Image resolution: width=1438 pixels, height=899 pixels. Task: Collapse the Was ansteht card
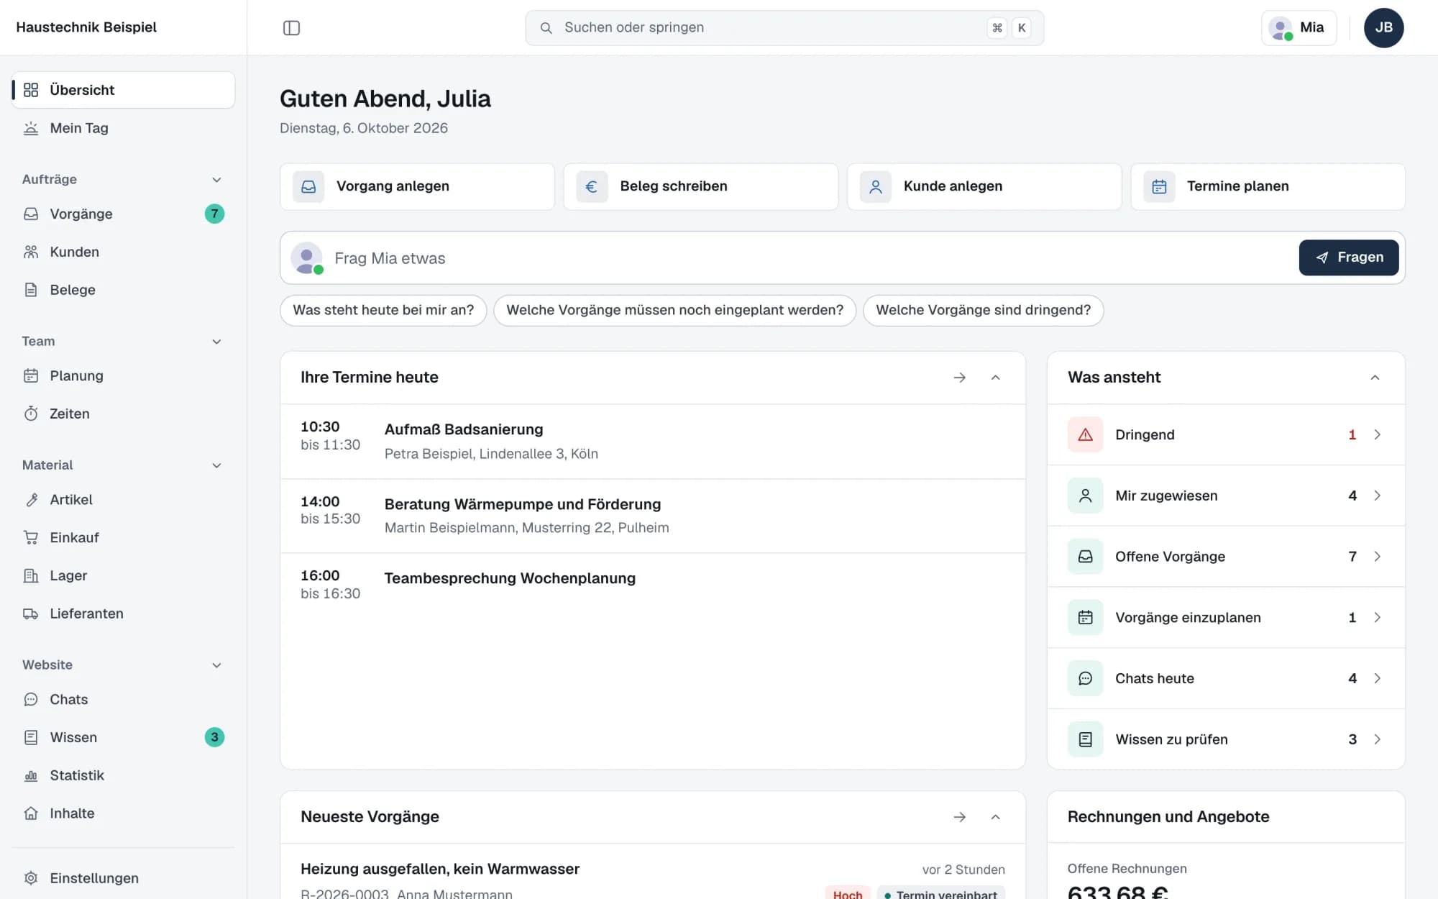point(1375,378)
